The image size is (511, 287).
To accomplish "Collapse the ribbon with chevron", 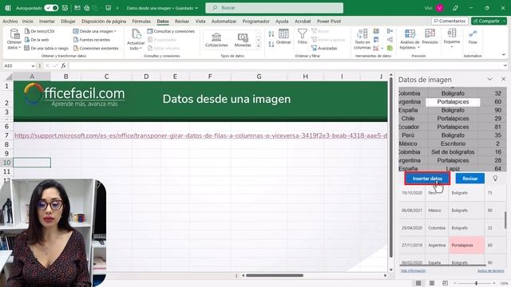I will click(x=504, y=54).
